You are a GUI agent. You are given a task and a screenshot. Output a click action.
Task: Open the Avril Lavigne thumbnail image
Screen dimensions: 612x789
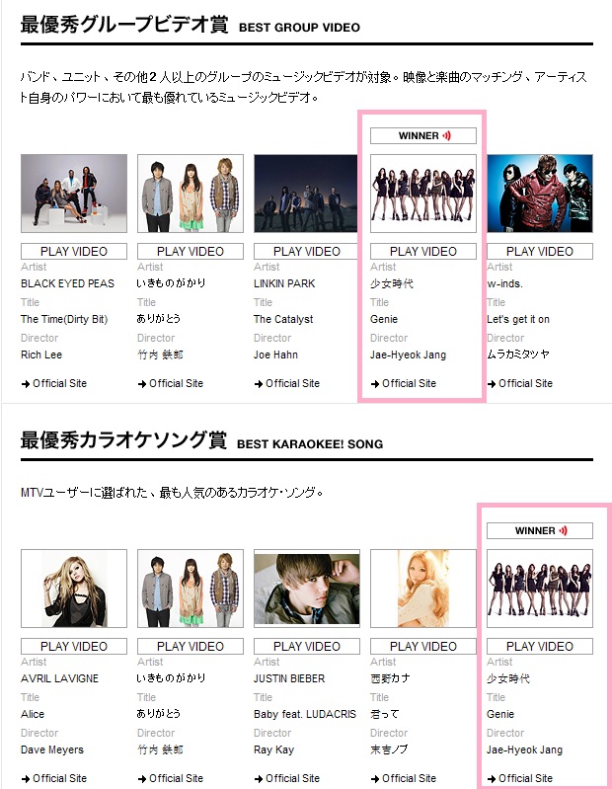pyautogui.click(x=74, y=589)
